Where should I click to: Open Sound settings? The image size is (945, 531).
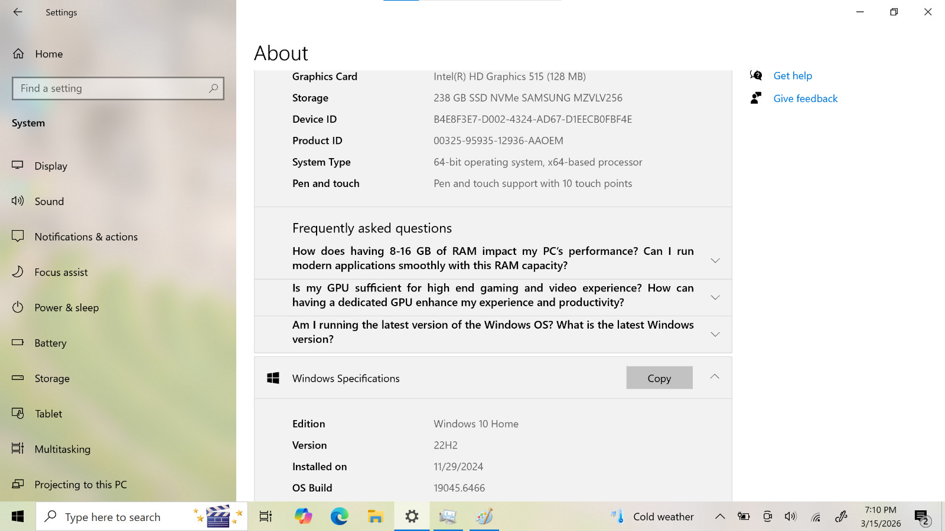(x=118, y=201)
